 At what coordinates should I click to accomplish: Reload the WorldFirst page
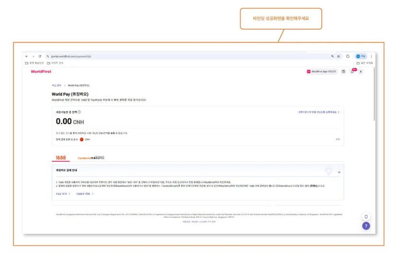40,56
